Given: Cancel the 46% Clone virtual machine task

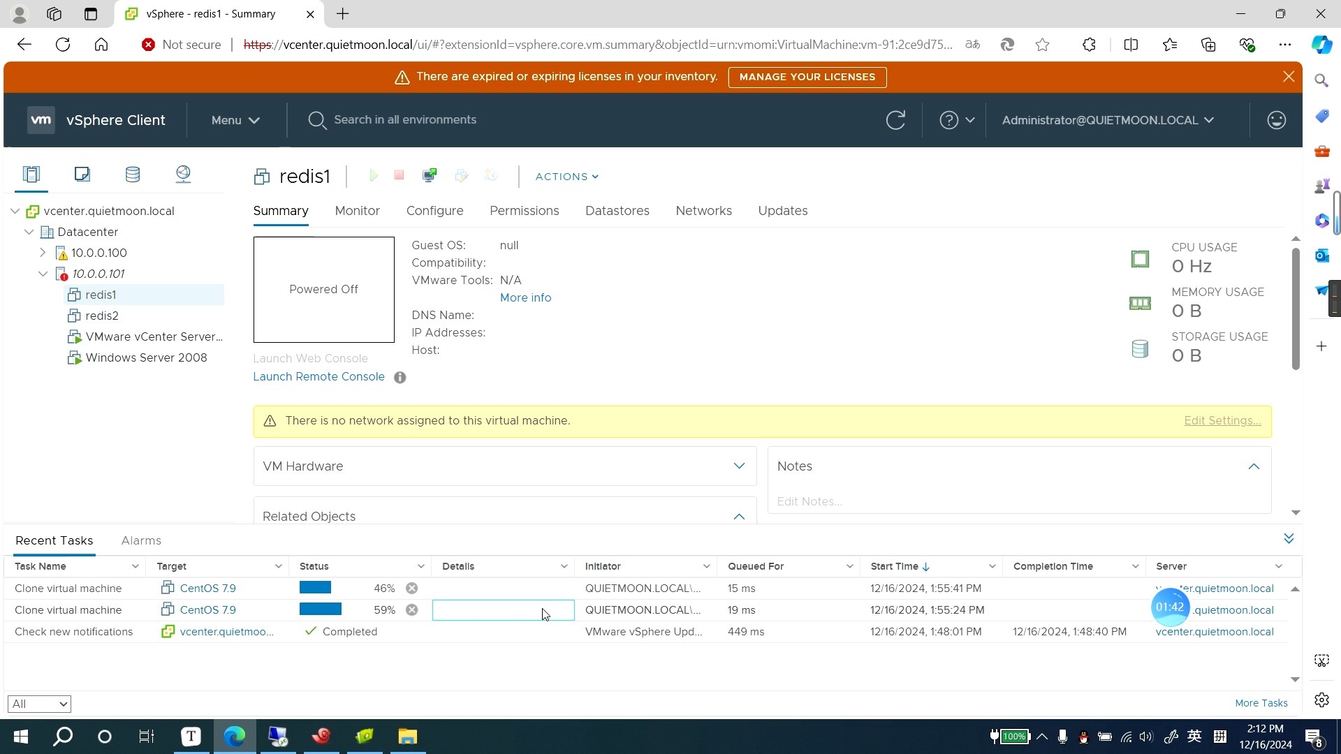Looking at the screenshot, I should [412, 589].
